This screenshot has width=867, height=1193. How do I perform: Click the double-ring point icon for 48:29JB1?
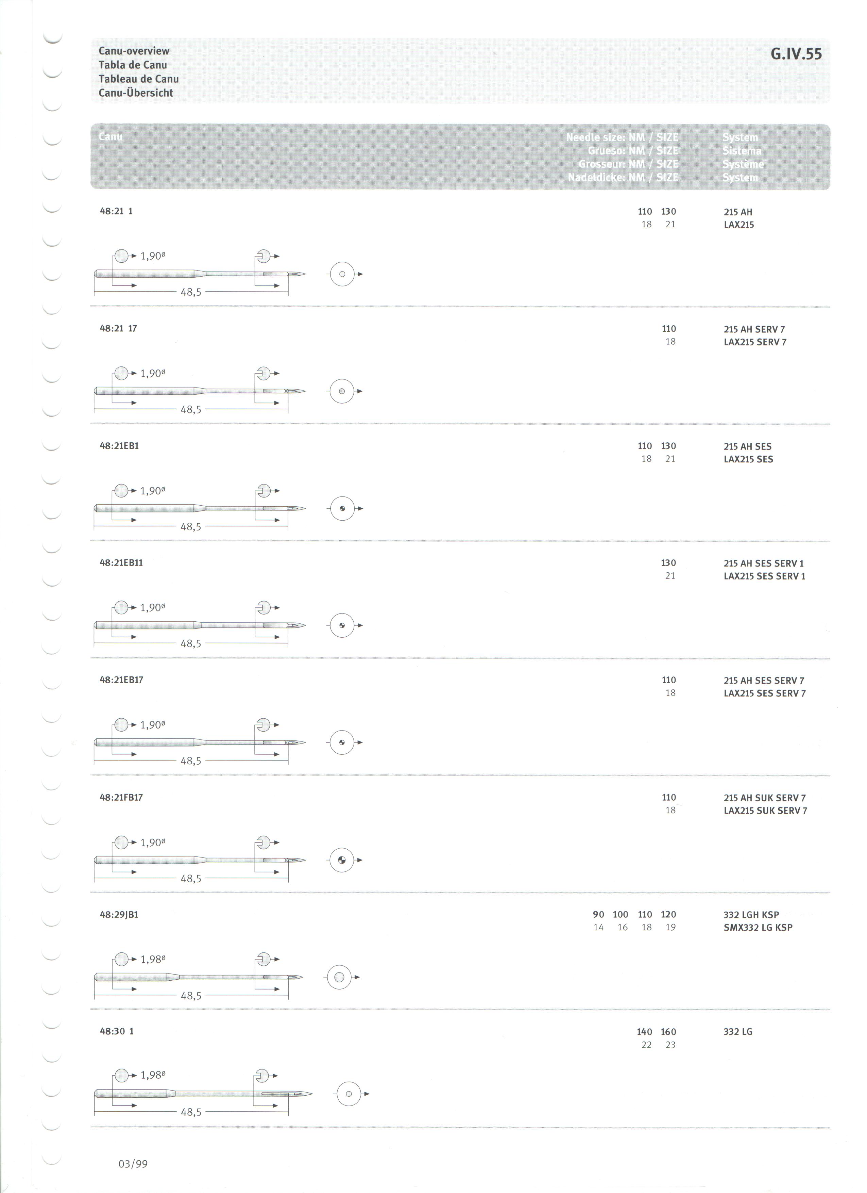(x=339, y=977)
